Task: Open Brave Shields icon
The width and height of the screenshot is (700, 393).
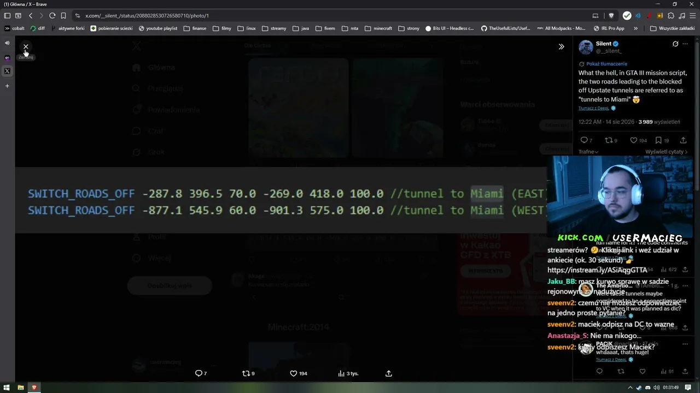Action: [611, 16]
